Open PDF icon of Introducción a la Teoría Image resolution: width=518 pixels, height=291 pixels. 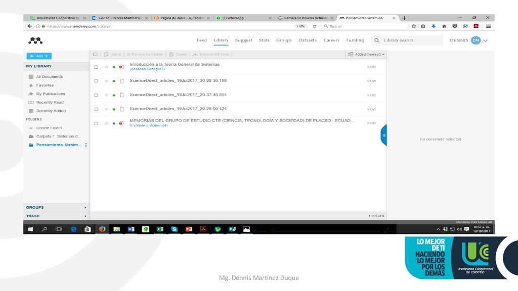tap(121, 67)
